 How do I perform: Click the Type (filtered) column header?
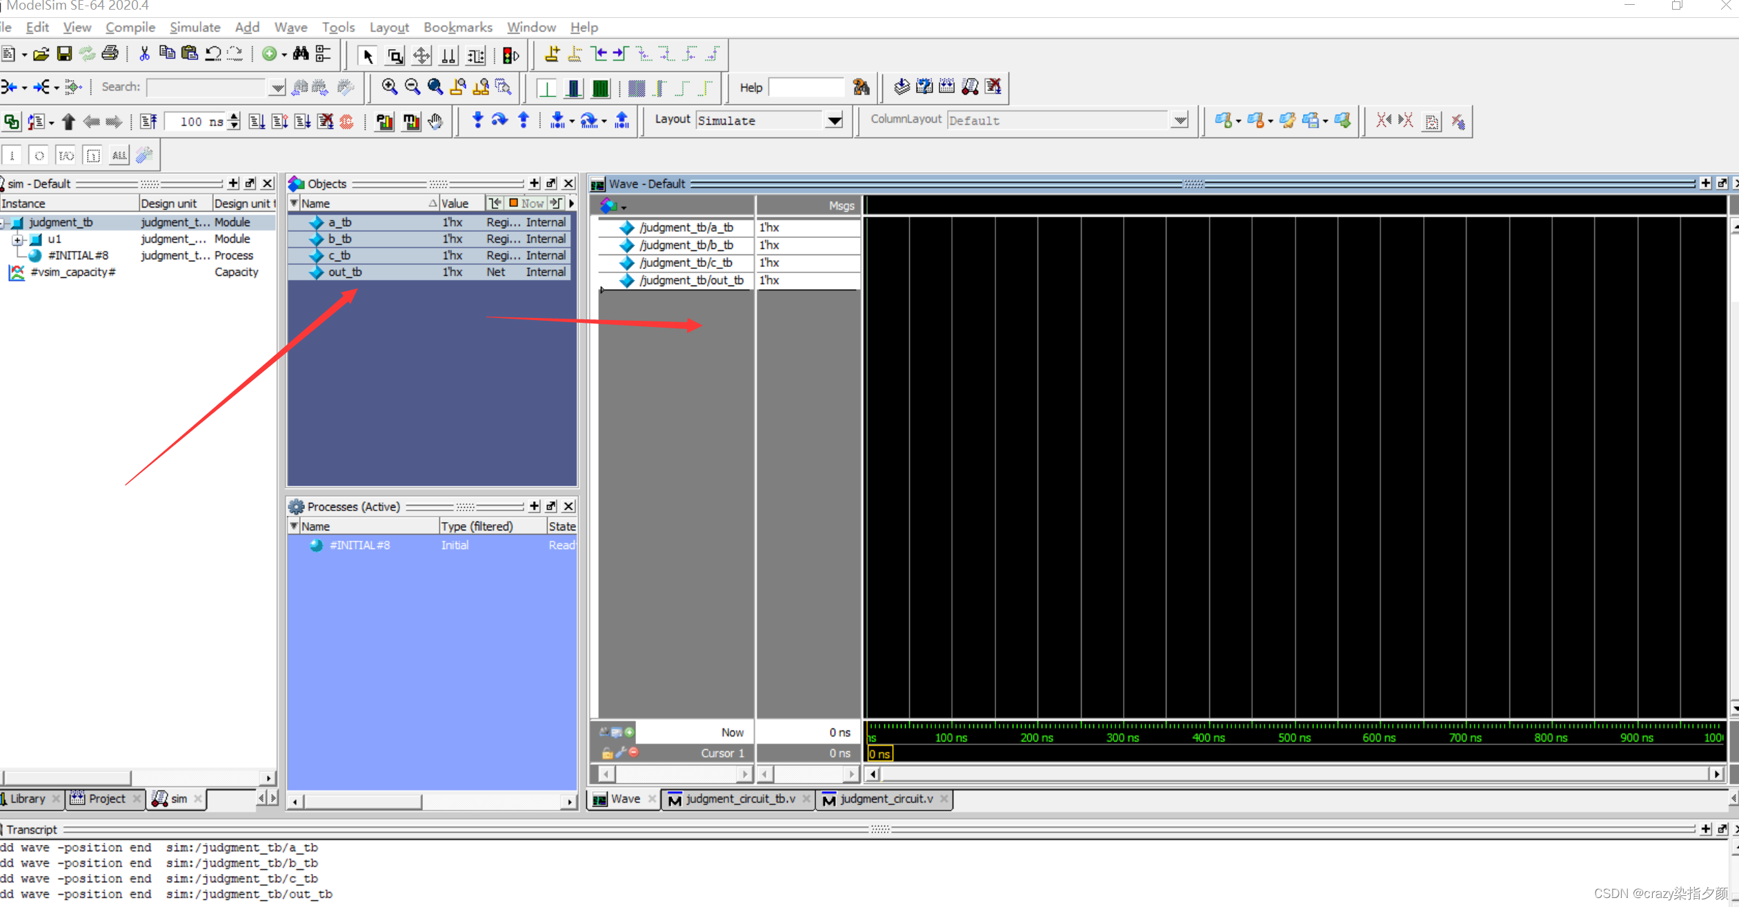pyautogui.click(x=492, y=526)
